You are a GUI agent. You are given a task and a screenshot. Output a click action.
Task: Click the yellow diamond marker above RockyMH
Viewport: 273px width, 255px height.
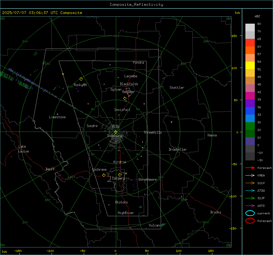(81, 79)
